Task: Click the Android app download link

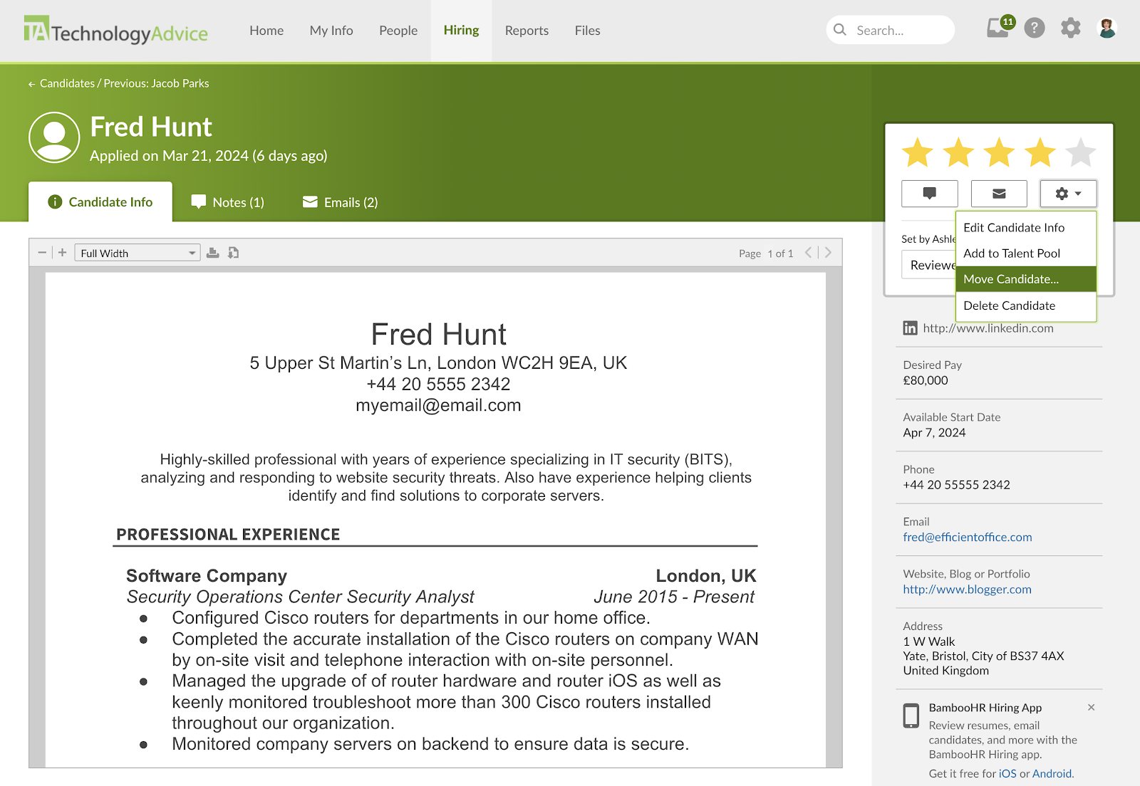Action: [1052, 774]
